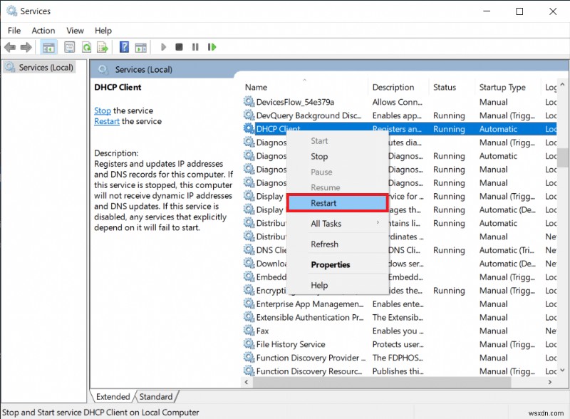Click the Restart the service link
Image resolution: width=570 pixels, height=419 pixels.
click(x=107, y=121)
